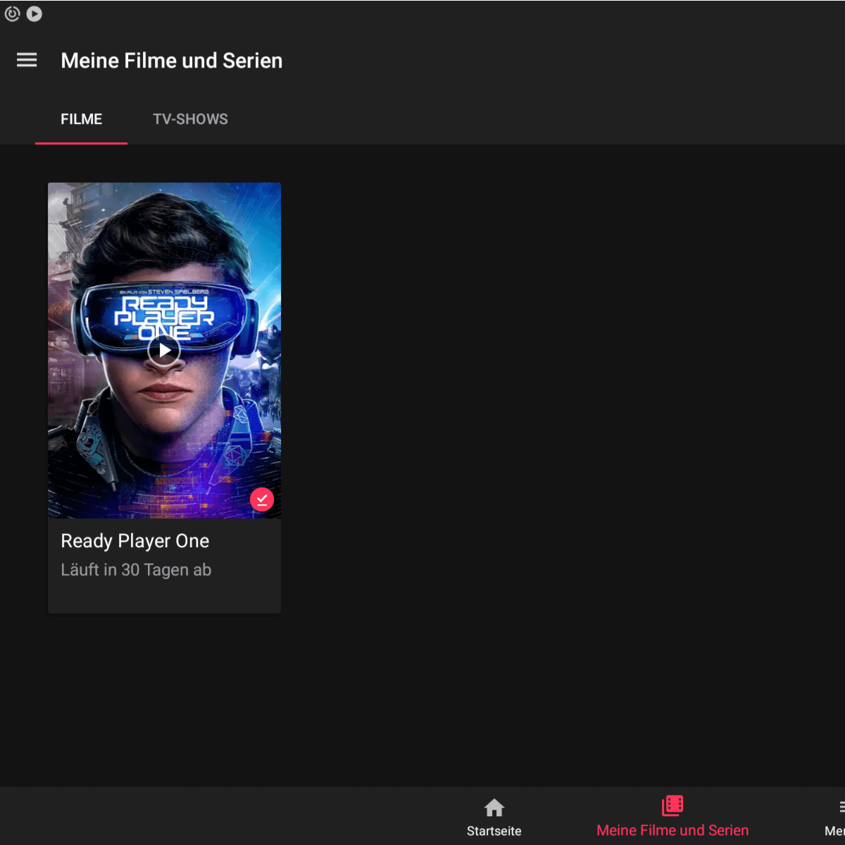Screen dimensions: 845x845
Task: Go to Startseite via home icon
Action: 494,807
